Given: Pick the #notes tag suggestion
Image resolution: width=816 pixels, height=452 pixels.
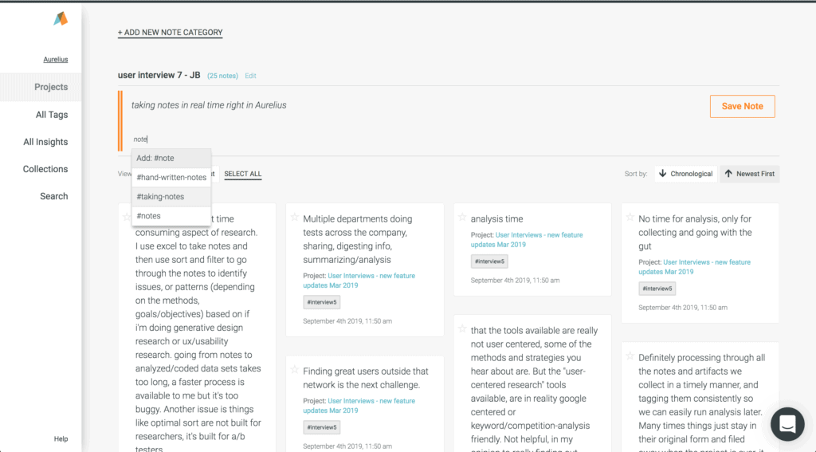Looking at the screenshot, I should click(171, 216).
